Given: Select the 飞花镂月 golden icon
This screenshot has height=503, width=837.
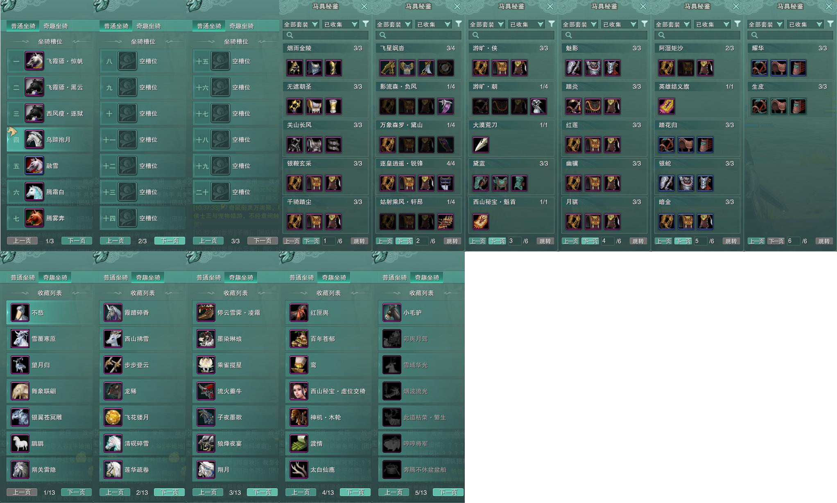Looking at the screenshot, I should (x=113, y=417).
